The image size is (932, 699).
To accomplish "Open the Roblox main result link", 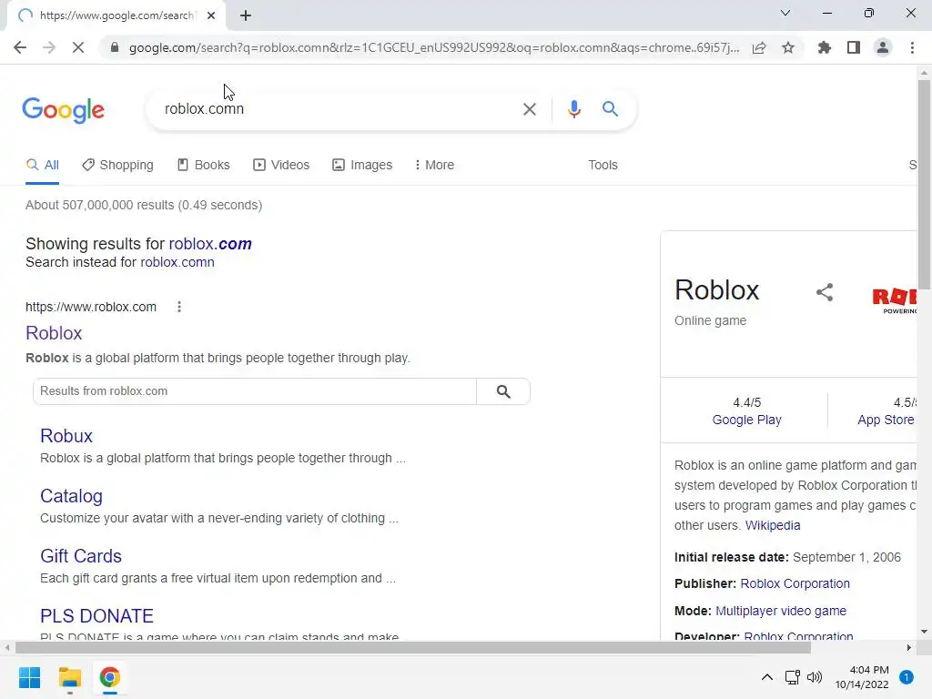I will coord(54,333).
